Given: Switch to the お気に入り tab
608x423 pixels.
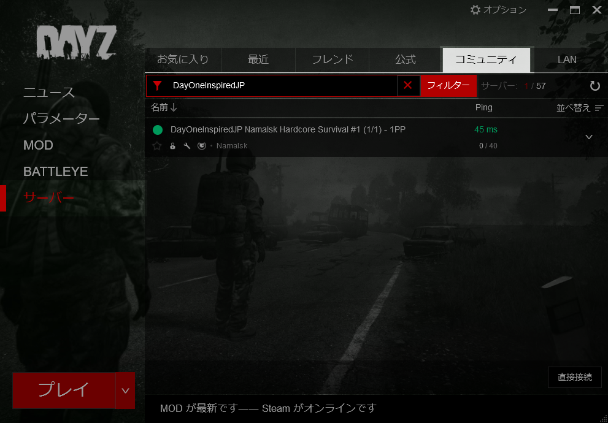Looking at the screenshot, I should click(x=183, y=59).
